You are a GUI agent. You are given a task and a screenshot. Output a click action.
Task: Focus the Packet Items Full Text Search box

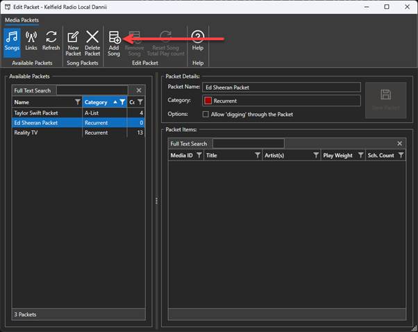coord(248,144)
